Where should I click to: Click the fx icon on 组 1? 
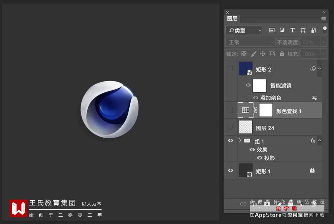point(313,141)
